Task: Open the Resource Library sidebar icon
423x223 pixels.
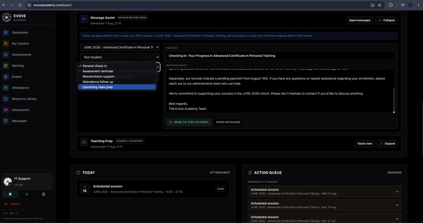Action: tap(6, 99)
